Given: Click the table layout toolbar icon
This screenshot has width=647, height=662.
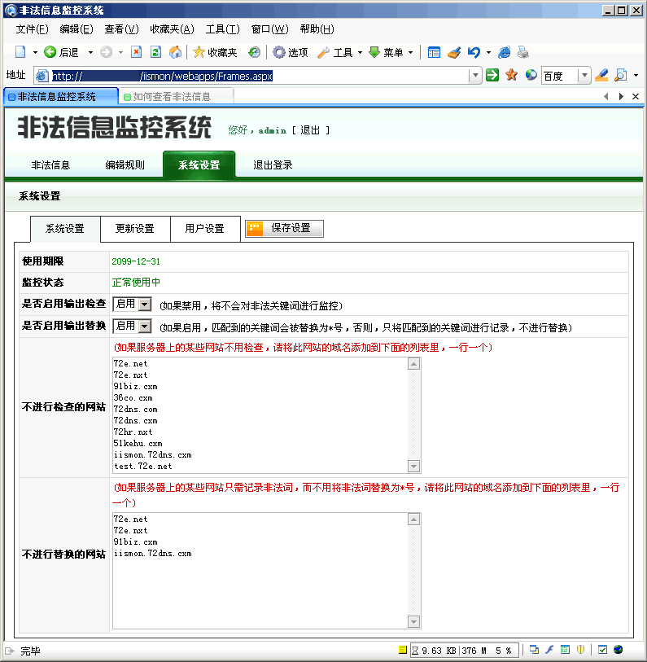Looking at the screenshot, I should [x=434, y=52].
